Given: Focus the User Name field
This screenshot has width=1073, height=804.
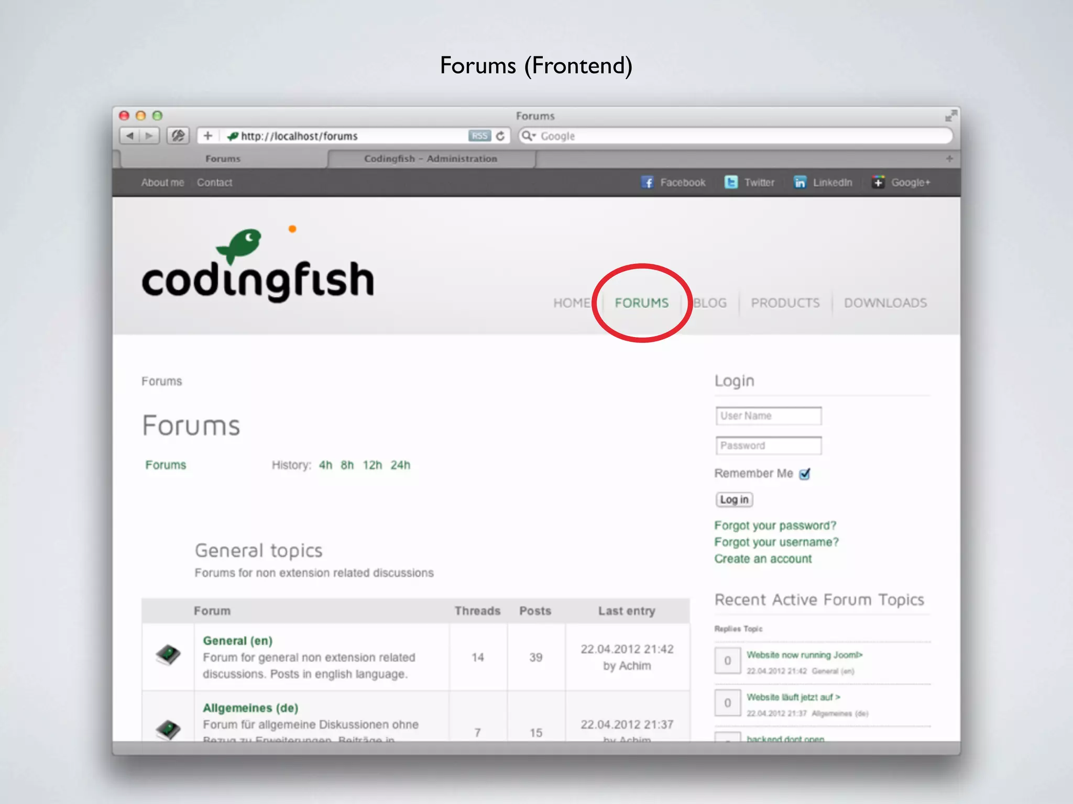Looking at the screenshot, I should 769,416.
